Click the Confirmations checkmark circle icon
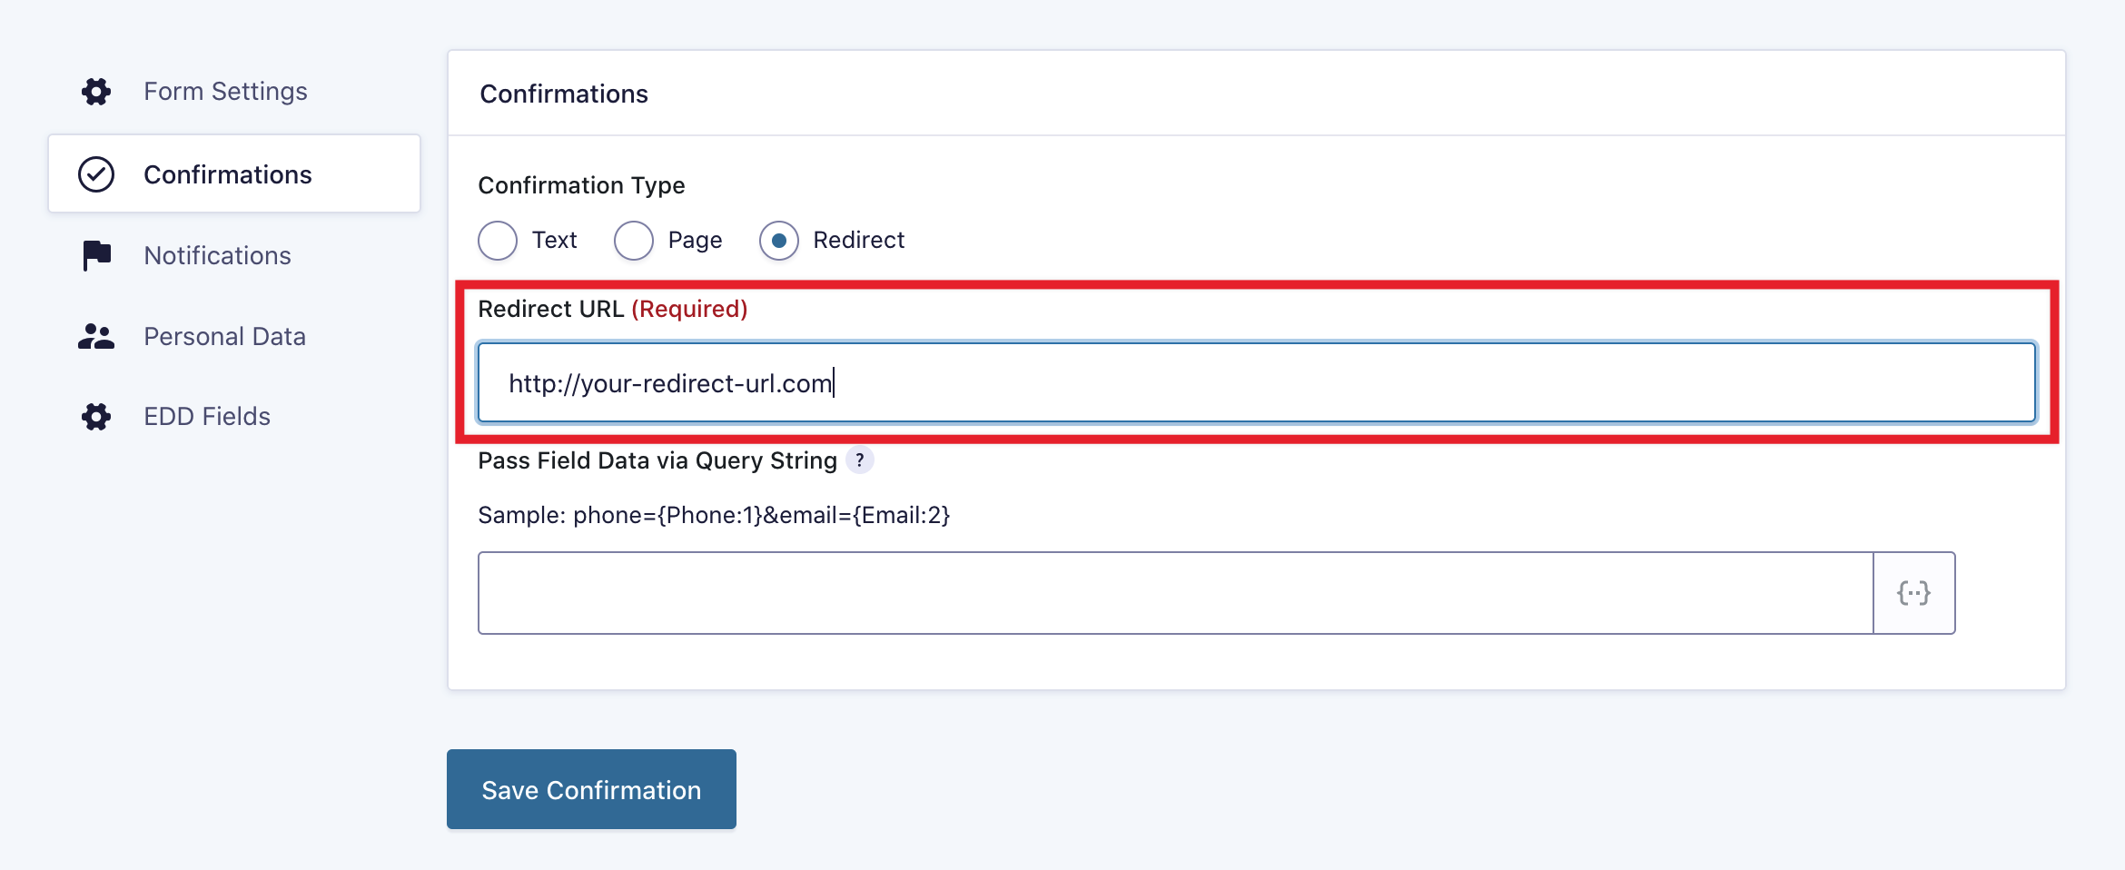This screenshot has height=870, width=2125. [96, 174]
